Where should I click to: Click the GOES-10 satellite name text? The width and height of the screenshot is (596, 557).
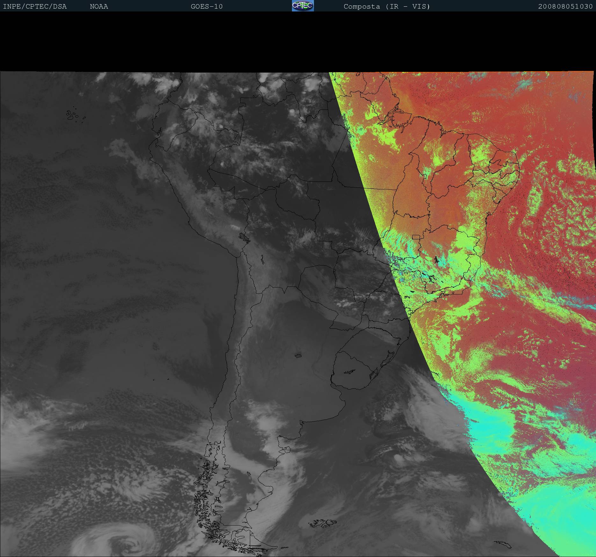[207, 7]
